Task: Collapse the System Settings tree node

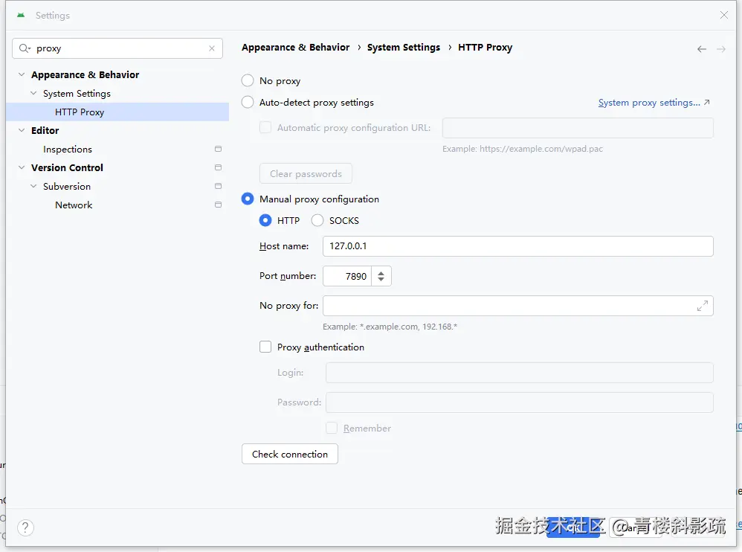Action: coord(33,94)
